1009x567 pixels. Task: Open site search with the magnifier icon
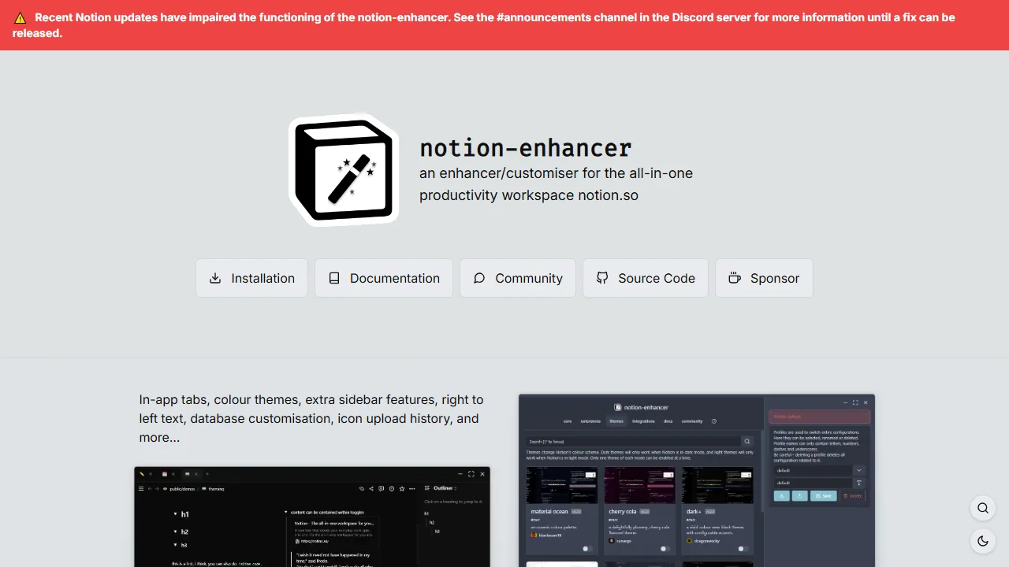(x=982, y=508)
